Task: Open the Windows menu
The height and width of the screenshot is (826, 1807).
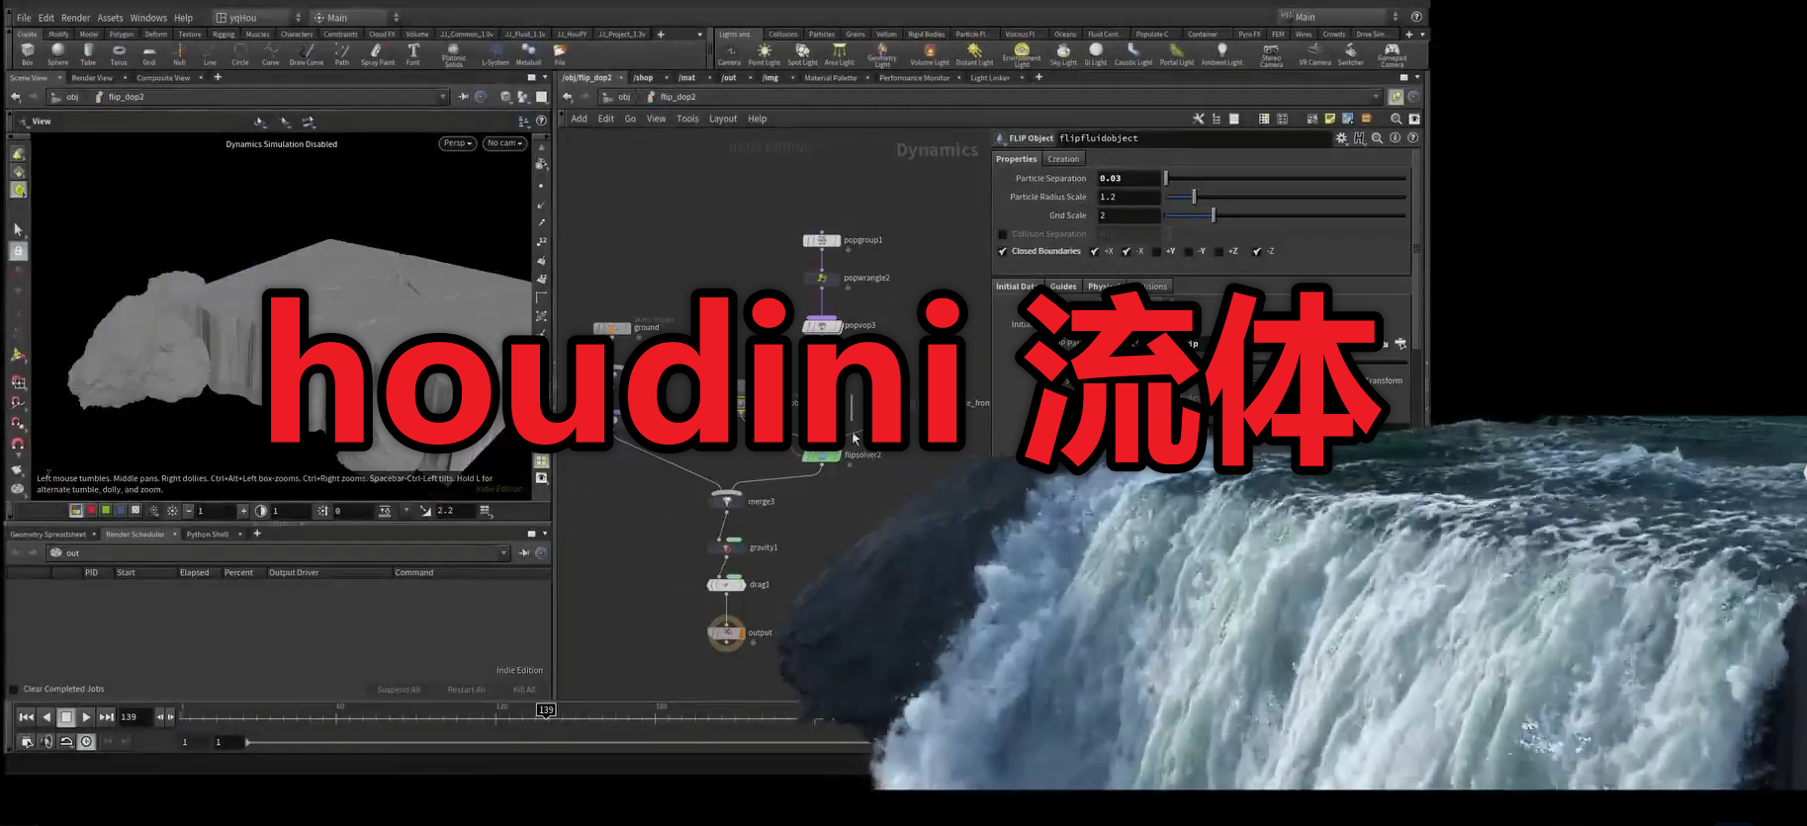Action: (148, 18)
